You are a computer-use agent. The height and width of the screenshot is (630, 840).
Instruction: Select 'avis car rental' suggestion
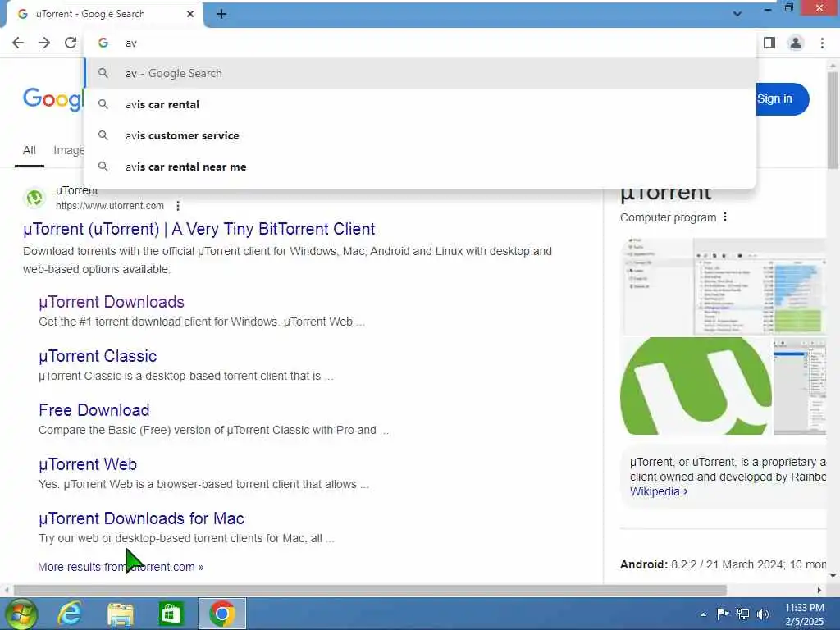[421, 104]
